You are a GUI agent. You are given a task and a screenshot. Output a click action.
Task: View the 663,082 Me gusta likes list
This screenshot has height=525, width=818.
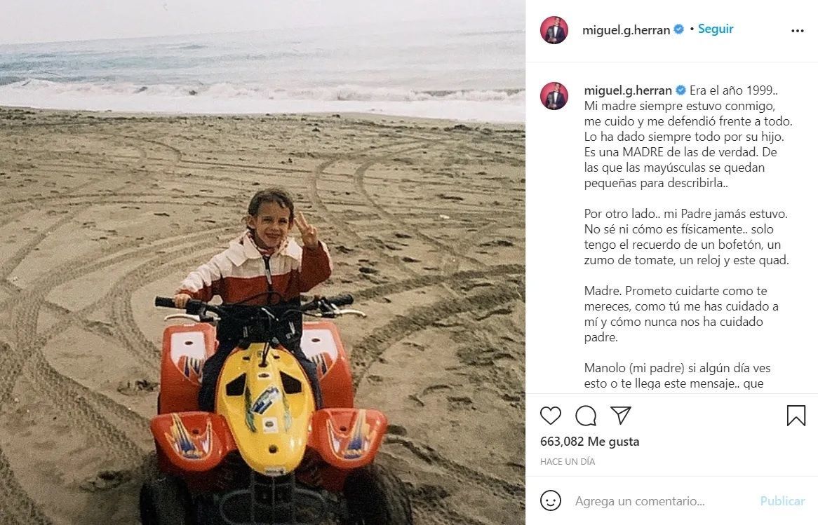589,442
